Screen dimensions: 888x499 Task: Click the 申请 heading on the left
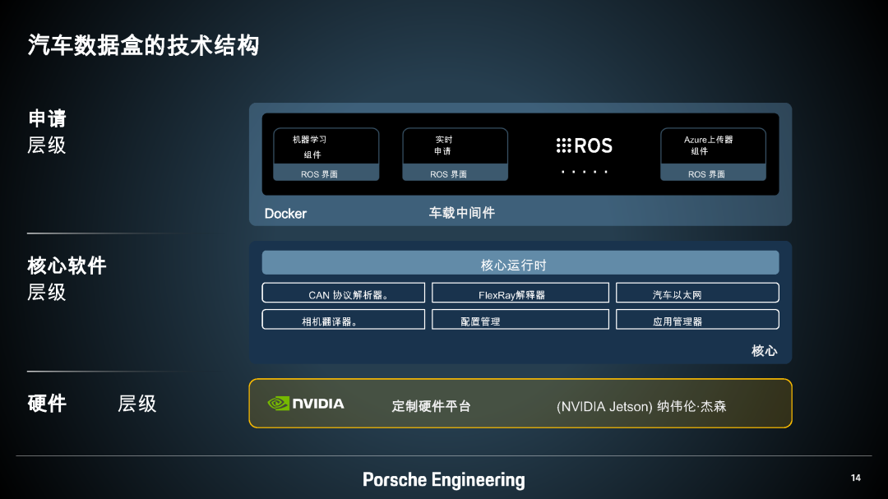pos(47,119)
